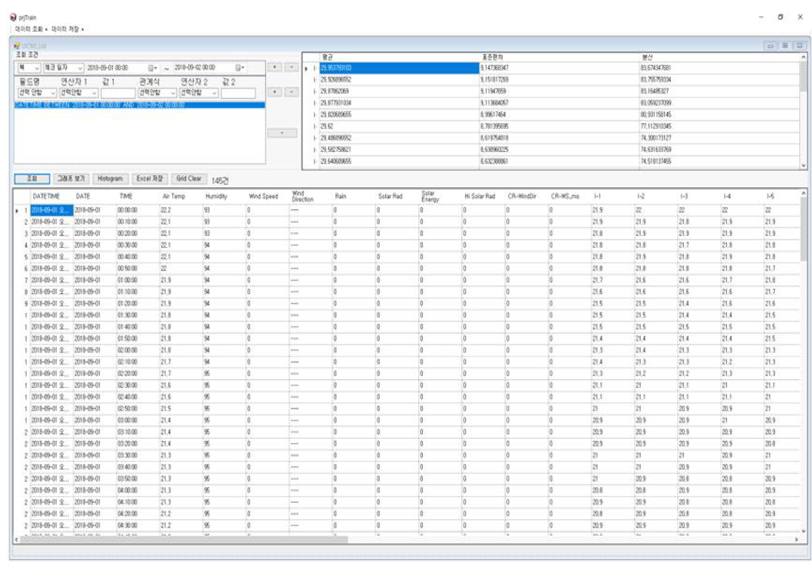812x574 pixels.
Task: Click the Air Temp column header
Action: (x=180, y=197)
